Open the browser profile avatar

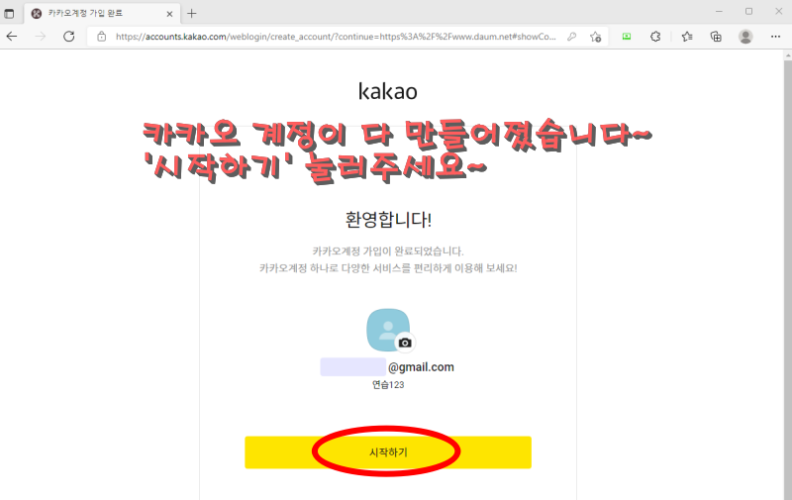(745, 37)
